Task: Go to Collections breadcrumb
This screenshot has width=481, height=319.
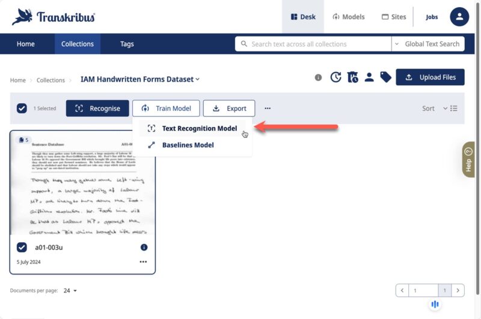Action: (51, 80)
